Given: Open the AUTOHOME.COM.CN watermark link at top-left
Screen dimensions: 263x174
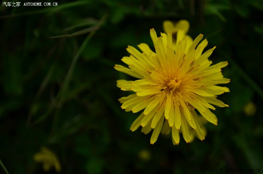Looking at the screenshot, I should (41, 4).
